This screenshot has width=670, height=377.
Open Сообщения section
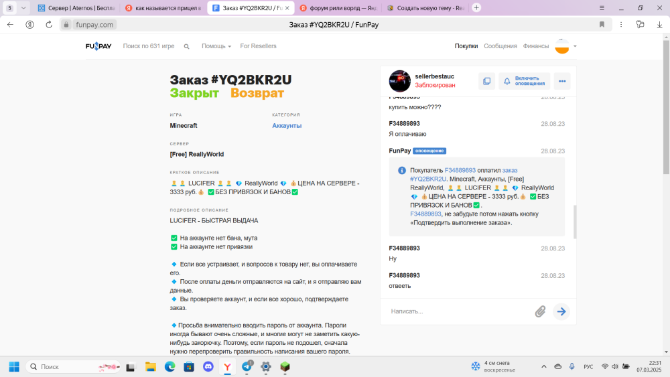[500, 46]
